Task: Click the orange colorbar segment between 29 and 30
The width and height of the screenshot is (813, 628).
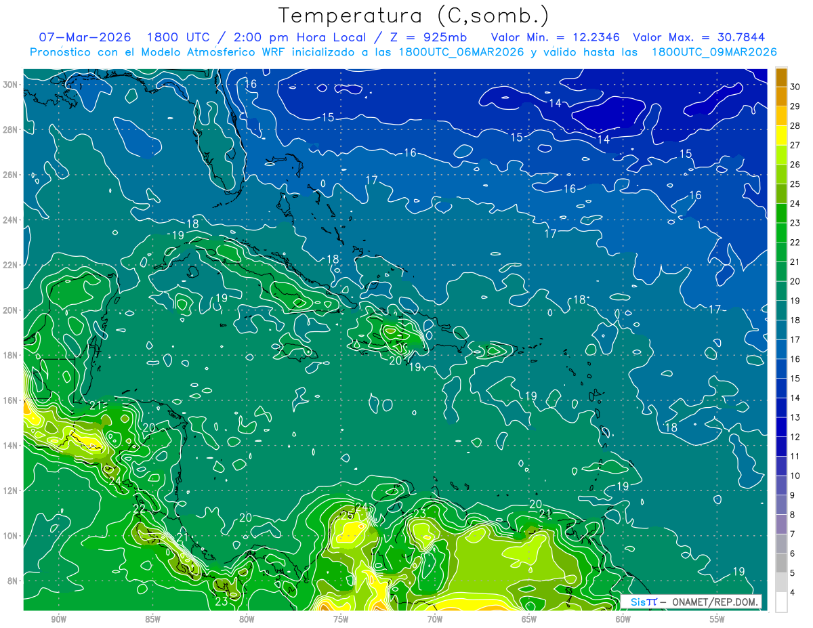Action: click(x=781, y=96)
